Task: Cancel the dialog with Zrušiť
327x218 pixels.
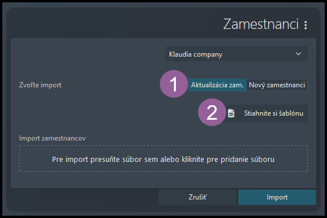Action: (197, 197)
